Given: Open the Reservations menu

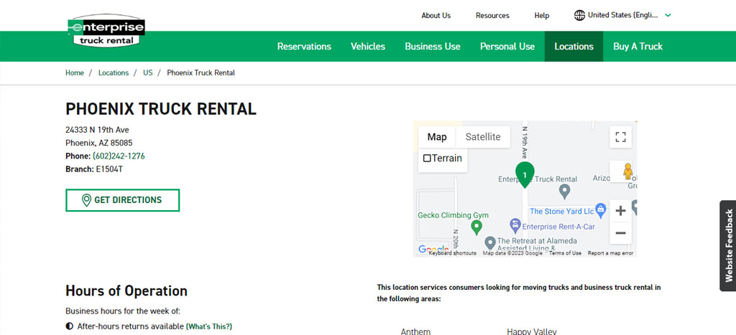Looking at the screenshot, I should (304, 47).
